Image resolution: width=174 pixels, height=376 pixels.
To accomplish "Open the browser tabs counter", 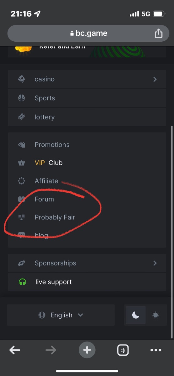I will pyautogui.click(x=122, y=350).
